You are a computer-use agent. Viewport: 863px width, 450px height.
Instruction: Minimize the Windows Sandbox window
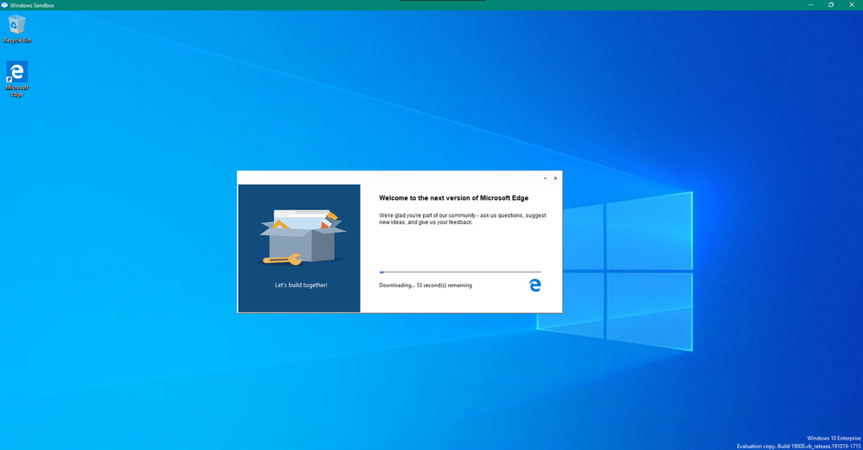(811, 5)
